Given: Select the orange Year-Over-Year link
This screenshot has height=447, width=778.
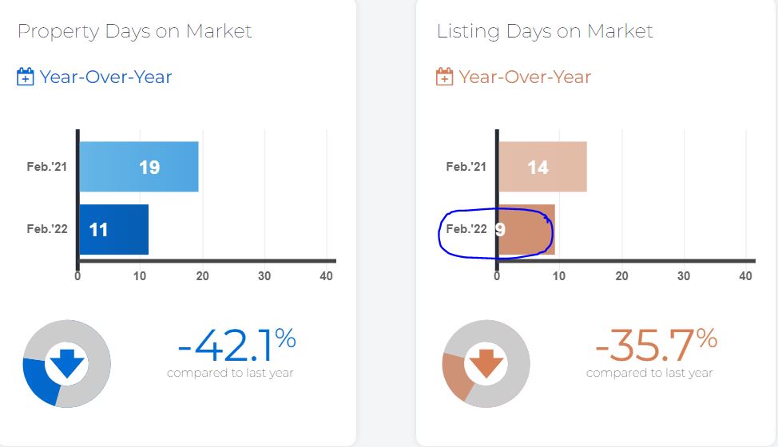Looking at the screenshot, I should (525, 77).
